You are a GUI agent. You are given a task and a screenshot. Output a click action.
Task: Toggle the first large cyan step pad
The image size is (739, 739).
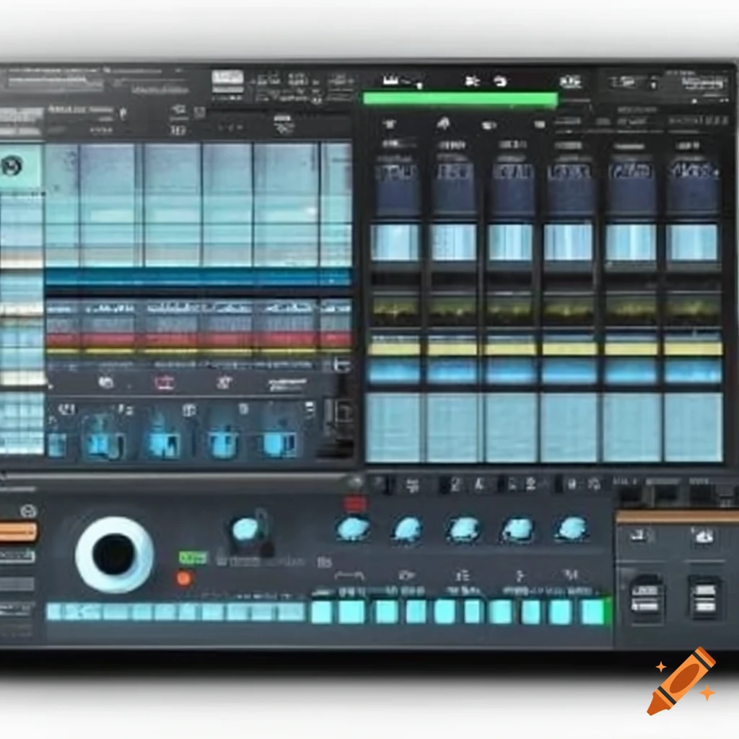pos(321,612)
